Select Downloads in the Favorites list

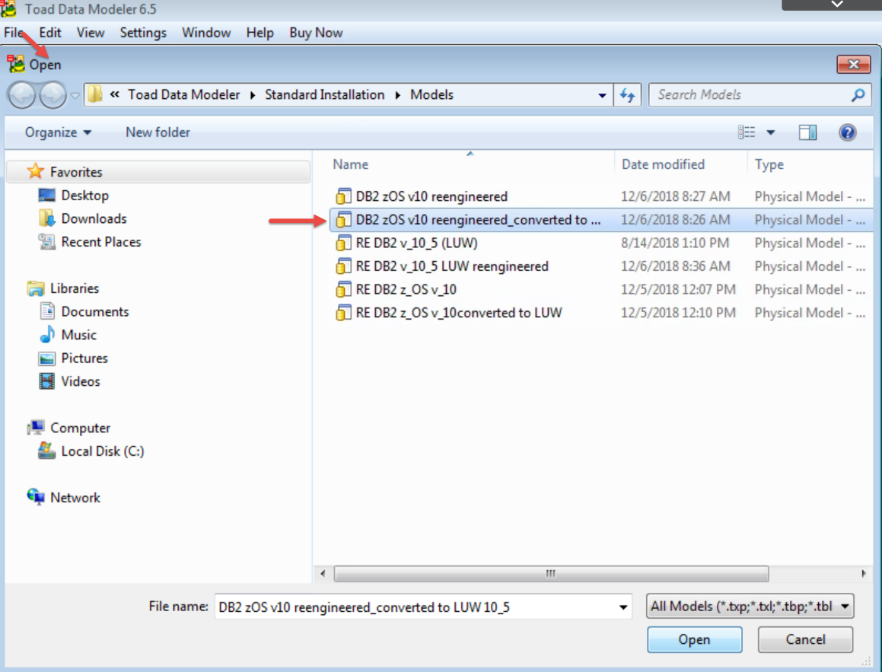(94, 218)
